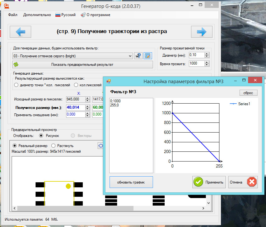Select 'Реальный размер' preview option
This screenshot has height=227, width=266.
click(x=15, y=145)
